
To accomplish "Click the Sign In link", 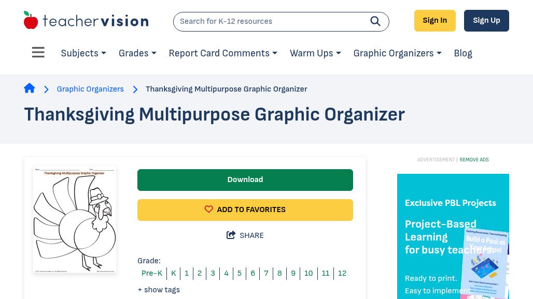I will coord(434,20).
